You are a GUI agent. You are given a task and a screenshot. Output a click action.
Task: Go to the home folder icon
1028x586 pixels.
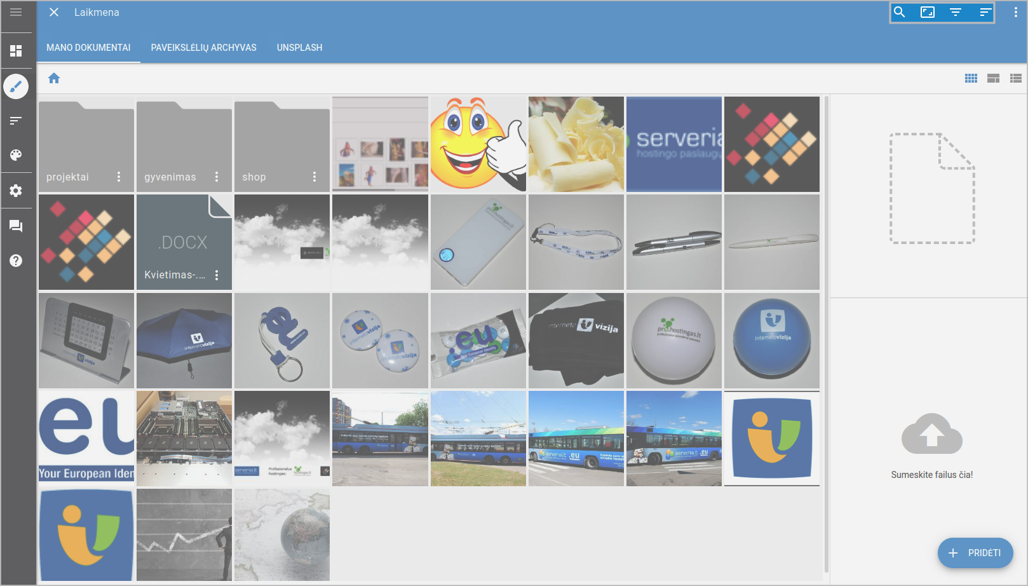[x=54, y=78]
